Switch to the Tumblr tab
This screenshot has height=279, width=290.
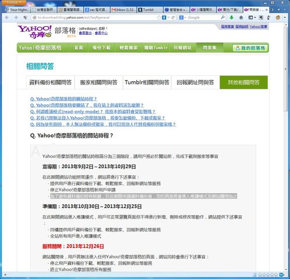[x=150, y=9]
